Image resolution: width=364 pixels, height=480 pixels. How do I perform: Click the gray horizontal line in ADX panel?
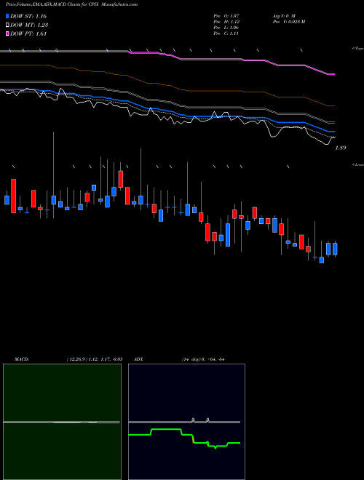pyautogui.click(x=184, y=422)
